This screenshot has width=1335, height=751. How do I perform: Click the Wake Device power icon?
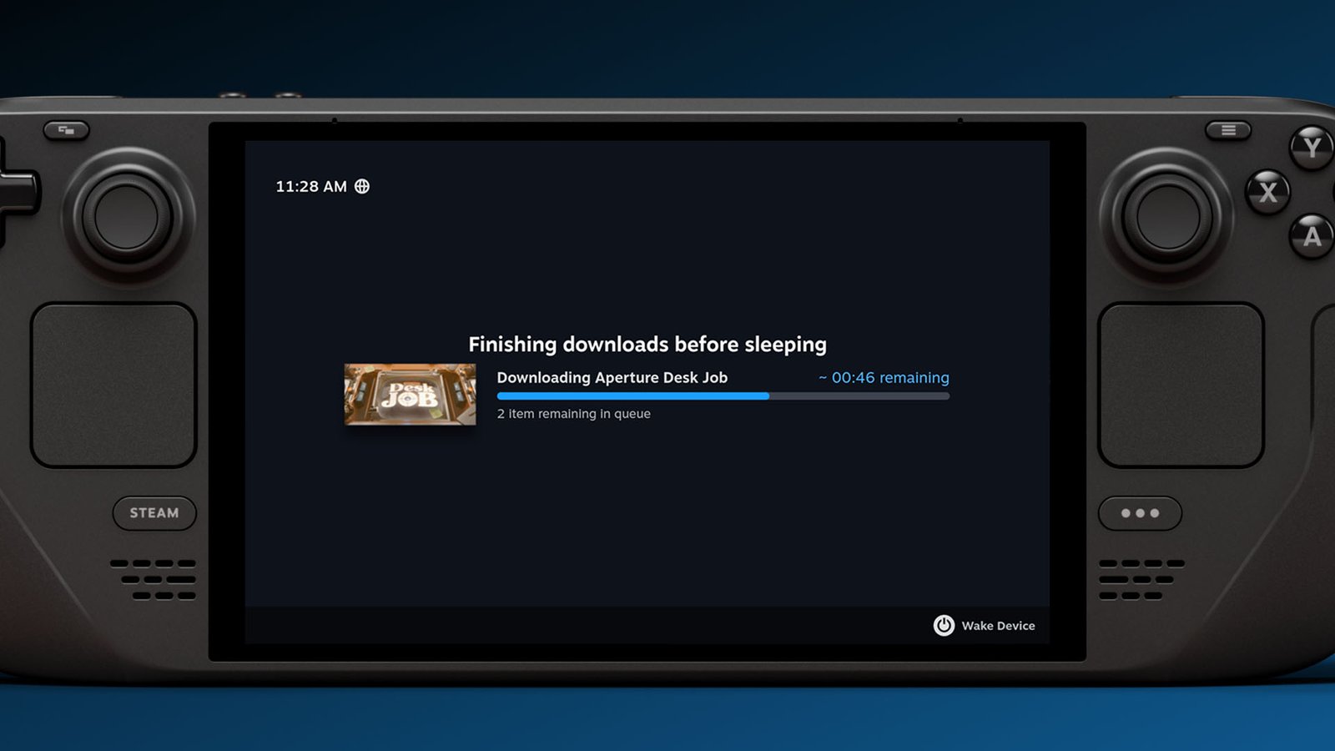[944, 626]
